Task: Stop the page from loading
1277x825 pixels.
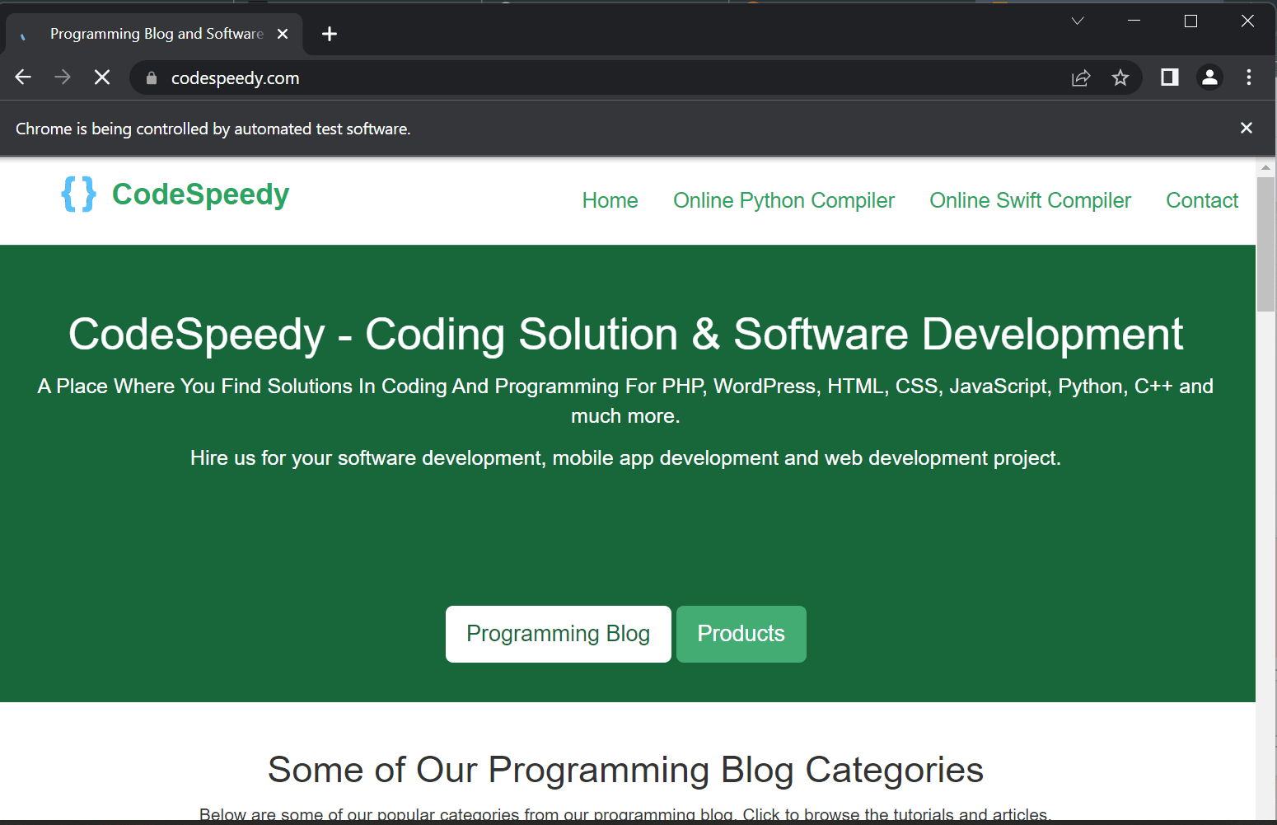Action: [x=102, y=77]
